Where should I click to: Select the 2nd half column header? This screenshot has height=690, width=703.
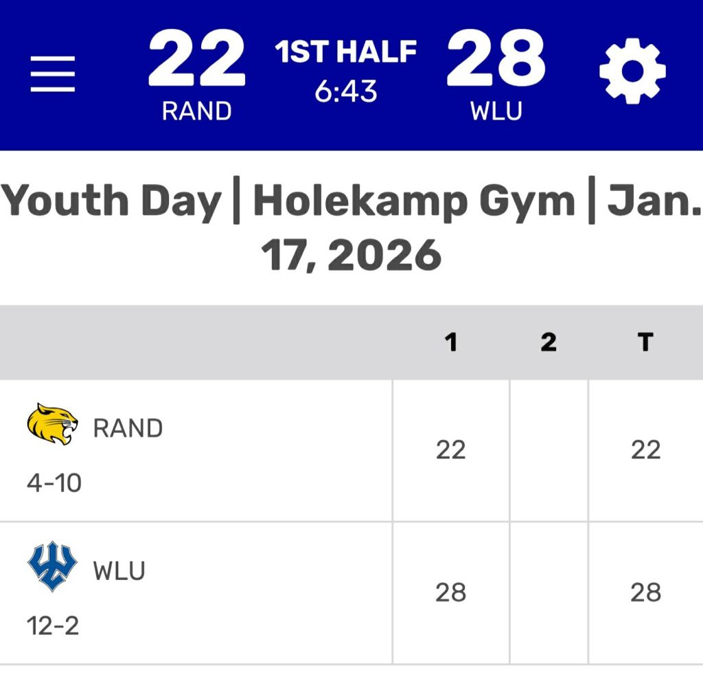tap(548, 342)
